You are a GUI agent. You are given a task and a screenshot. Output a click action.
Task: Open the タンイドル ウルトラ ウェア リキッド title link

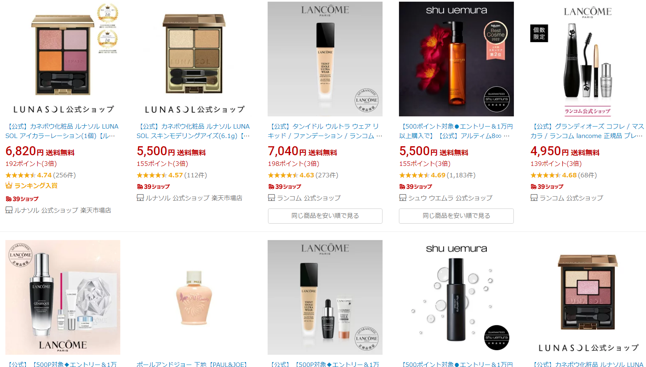325,131
